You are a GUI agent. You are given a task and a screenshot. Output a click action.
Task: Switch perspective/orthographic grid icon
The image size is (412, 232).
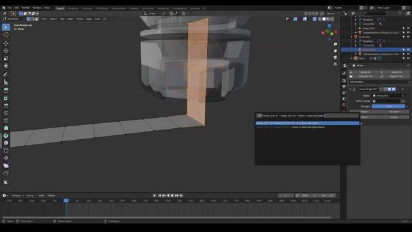(335, 64)
